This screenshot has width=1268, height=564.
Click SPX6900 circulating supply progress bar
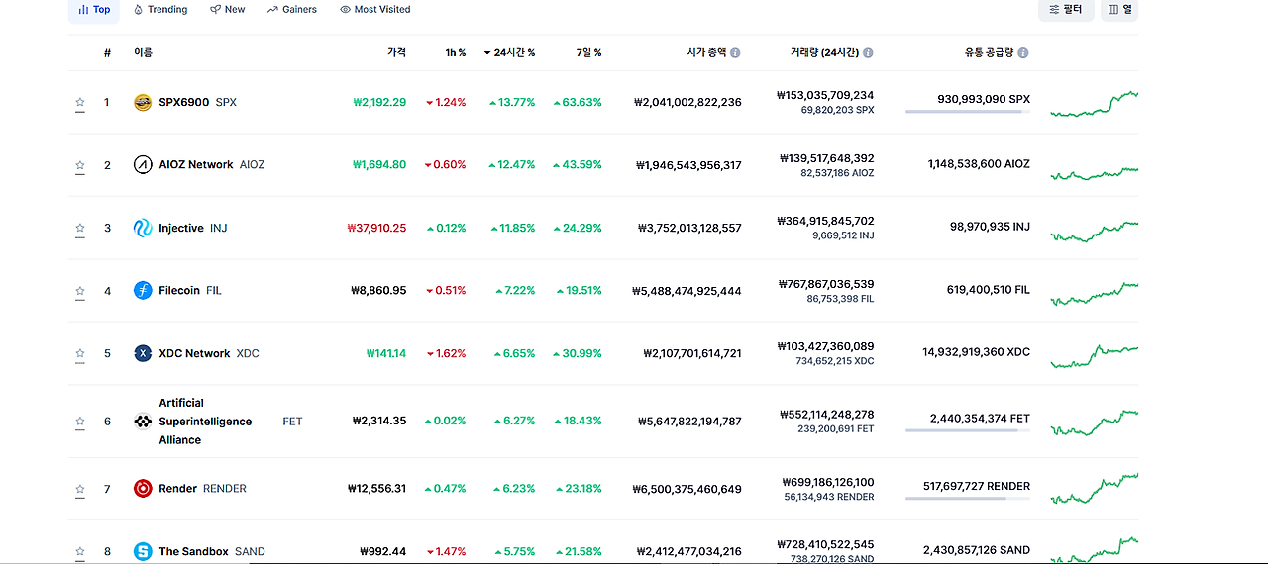968,112
